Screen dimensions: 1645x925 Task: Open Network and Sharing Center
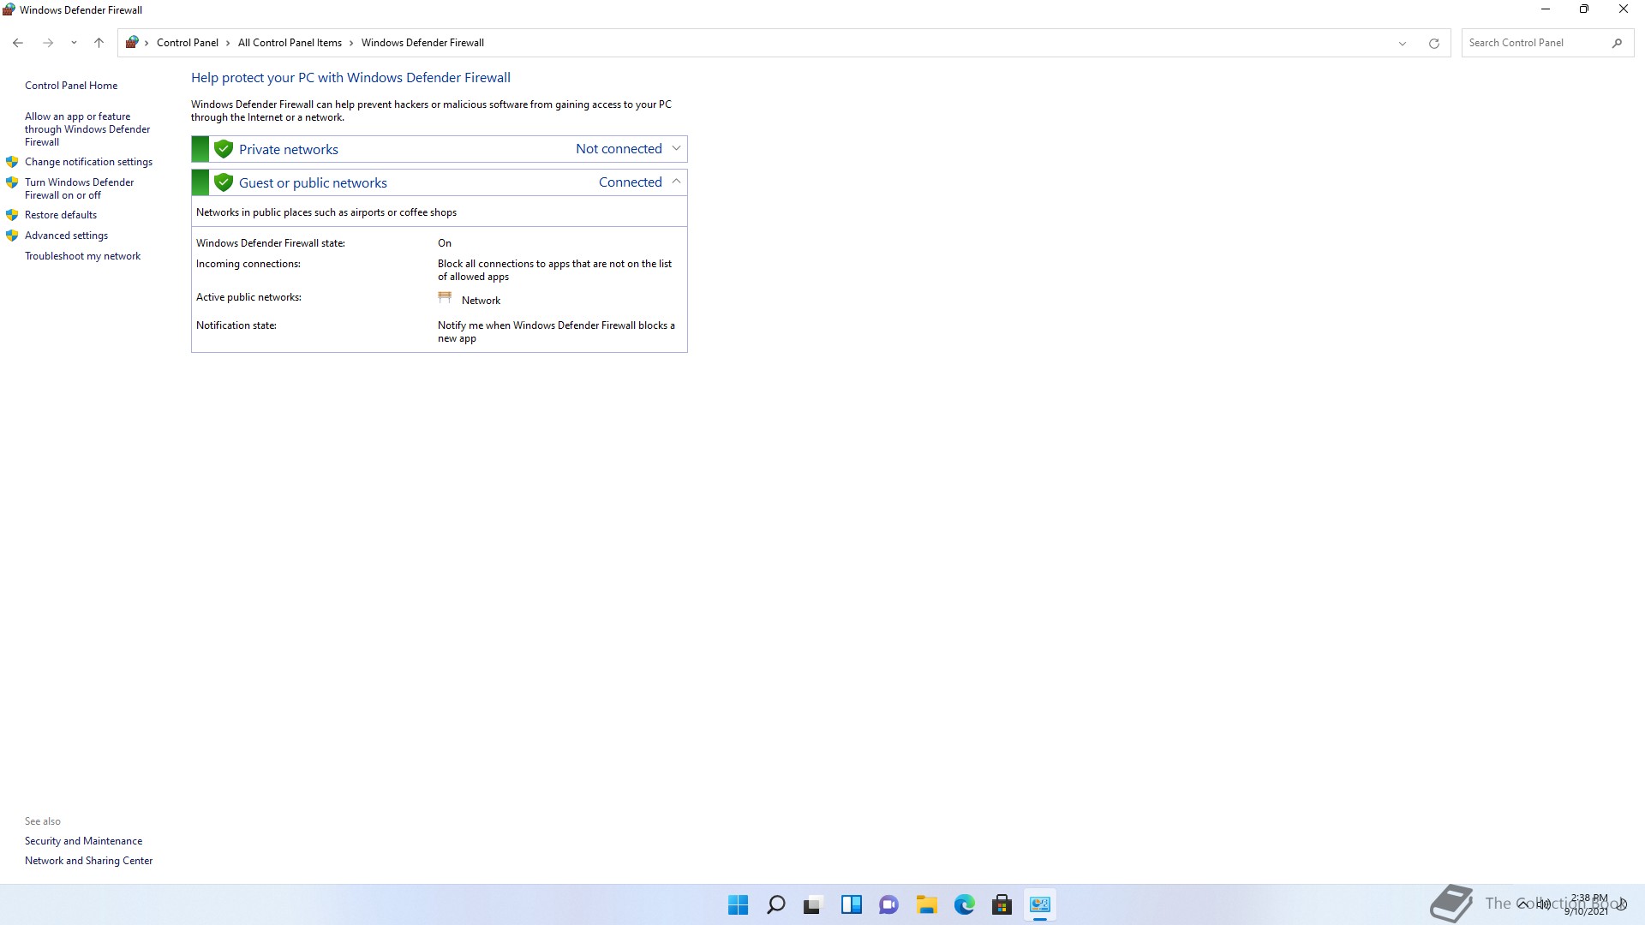[88, 861]
